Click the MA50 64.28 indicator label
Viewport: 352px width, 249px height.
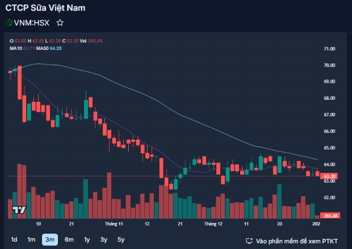[49, 48]
